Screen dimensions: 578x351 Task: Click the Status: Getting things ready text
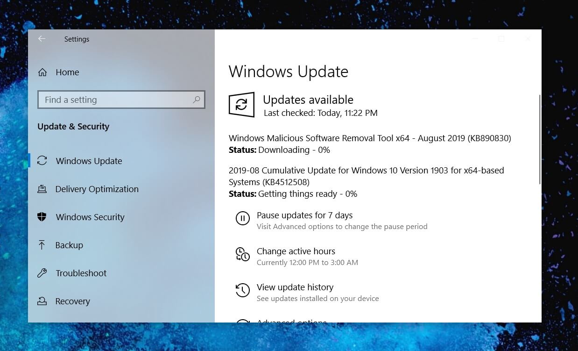coord(293,194)
